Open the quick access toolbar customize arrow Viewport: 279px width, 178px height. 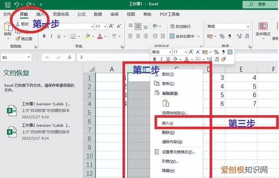(x=41, y=5)
